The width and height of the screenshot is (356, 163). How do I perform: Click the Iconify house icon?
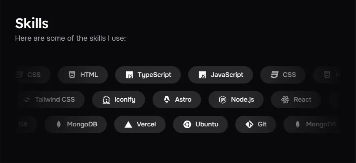[x=106, y=99]
